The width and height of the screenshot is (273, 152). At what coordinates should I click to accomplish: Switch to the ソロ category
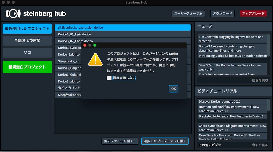click(x=27, y=53)
